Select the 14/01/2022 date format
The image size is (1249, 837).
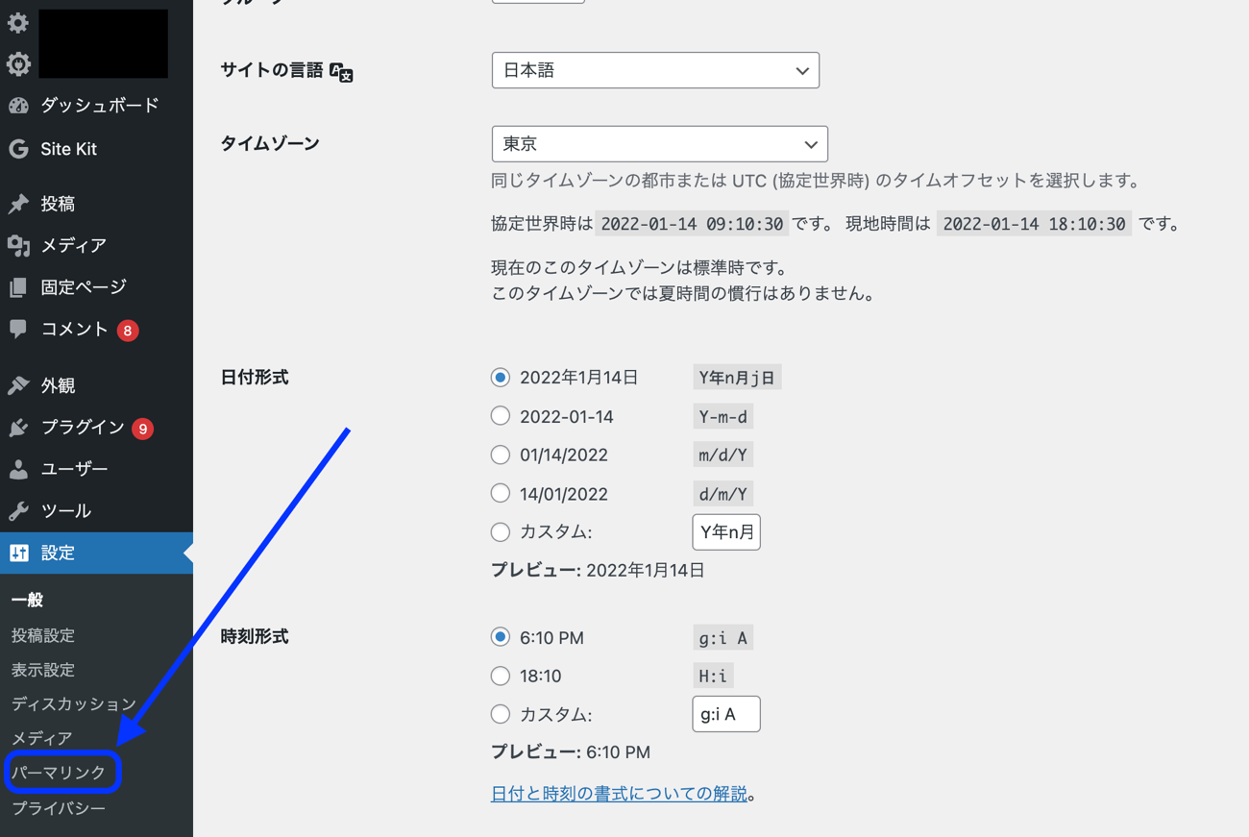click(x=501, y=494)
